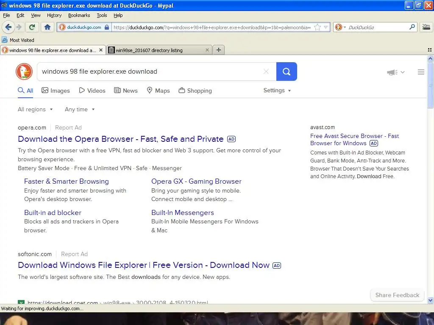
Task: Select the windows 98 file explorer.exe tab
Action: [x=53, y=50]
